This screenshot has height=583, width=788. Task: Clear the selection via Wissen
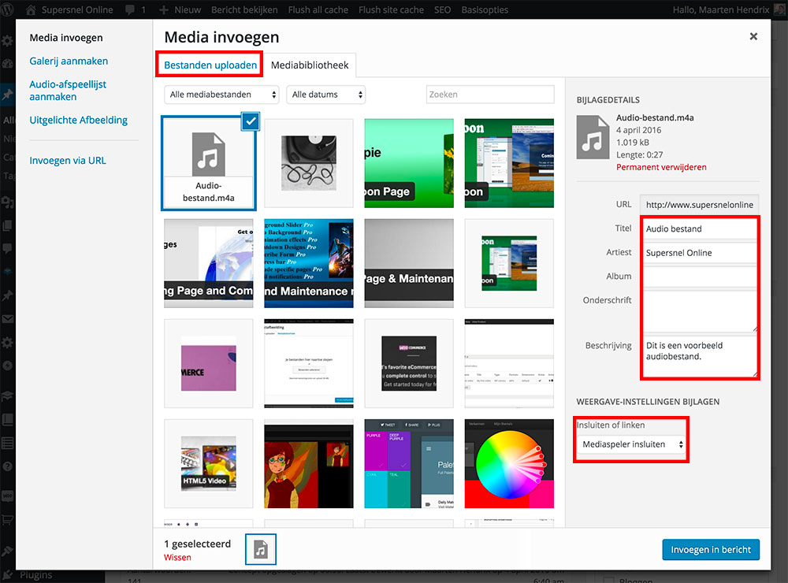coord(177,557)
